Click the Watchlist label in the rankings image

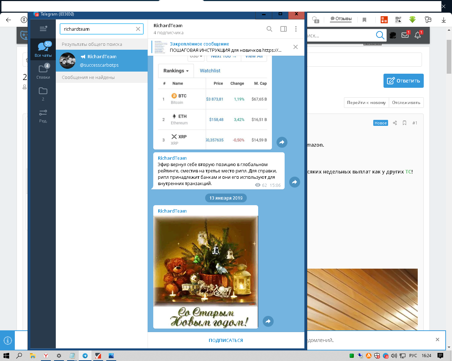click(210, 71)
